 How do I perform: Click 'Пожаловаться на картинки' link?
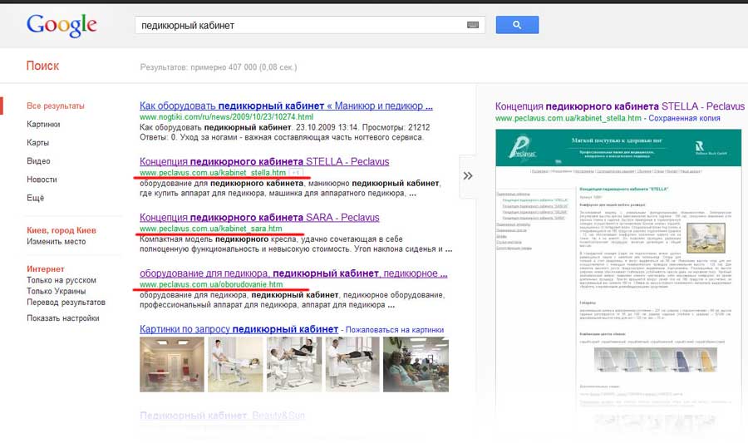395,330
